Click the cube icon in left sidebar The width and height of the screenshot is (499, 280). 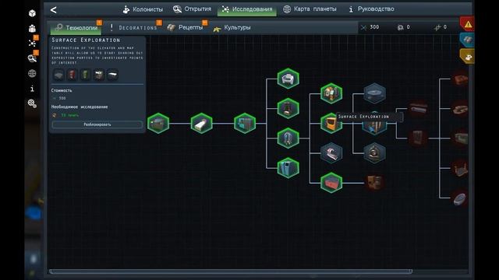click(x=32, y=13)
